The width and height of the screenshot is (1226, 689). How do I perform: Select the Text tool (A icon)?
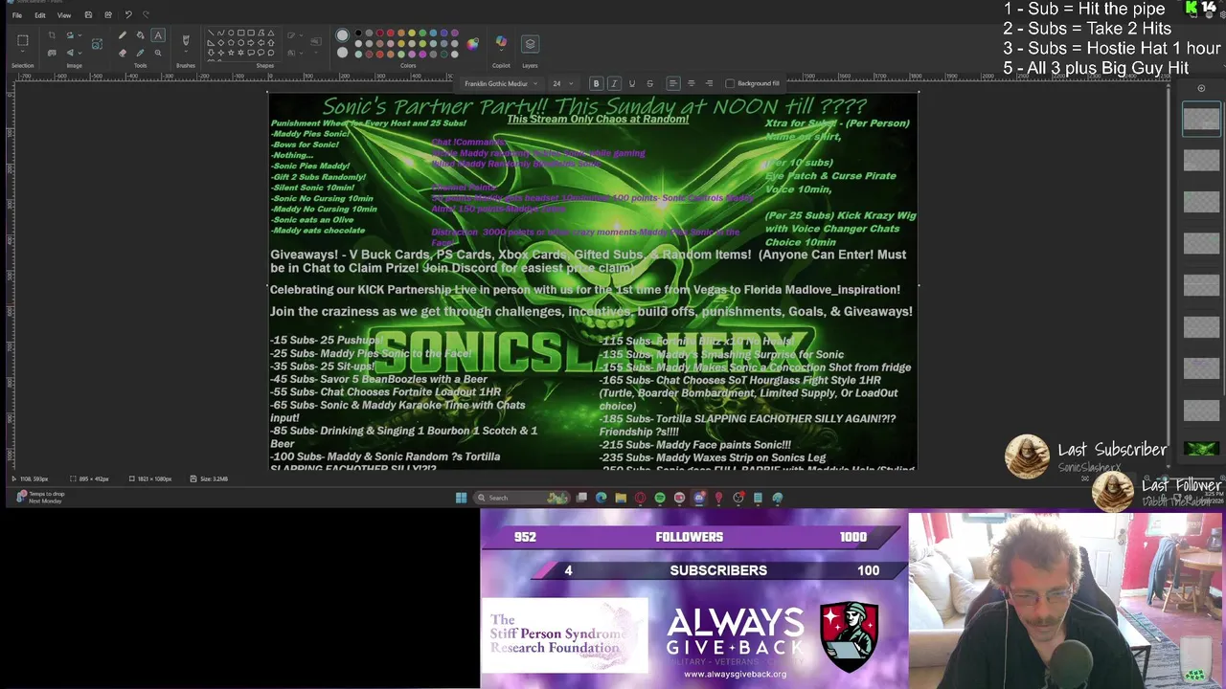coord(158,34)
